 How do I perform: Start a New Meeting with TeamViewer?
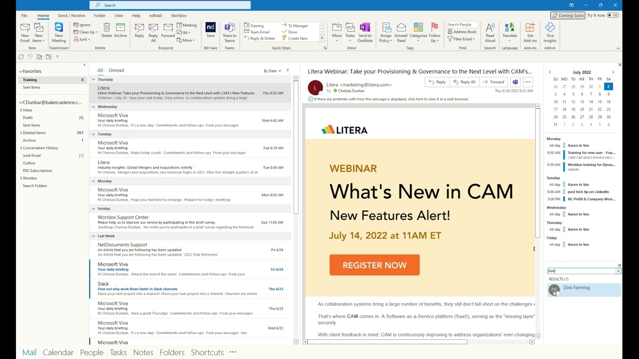point(59,32)
